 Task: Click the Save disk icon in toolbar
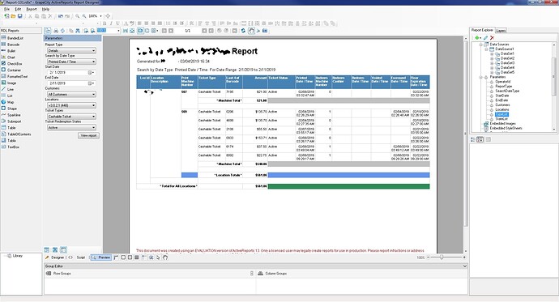coord(20,16)
